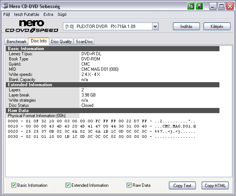Close the Nero window with red X
The width and height of the screenshot is (236, 196).
230,6
